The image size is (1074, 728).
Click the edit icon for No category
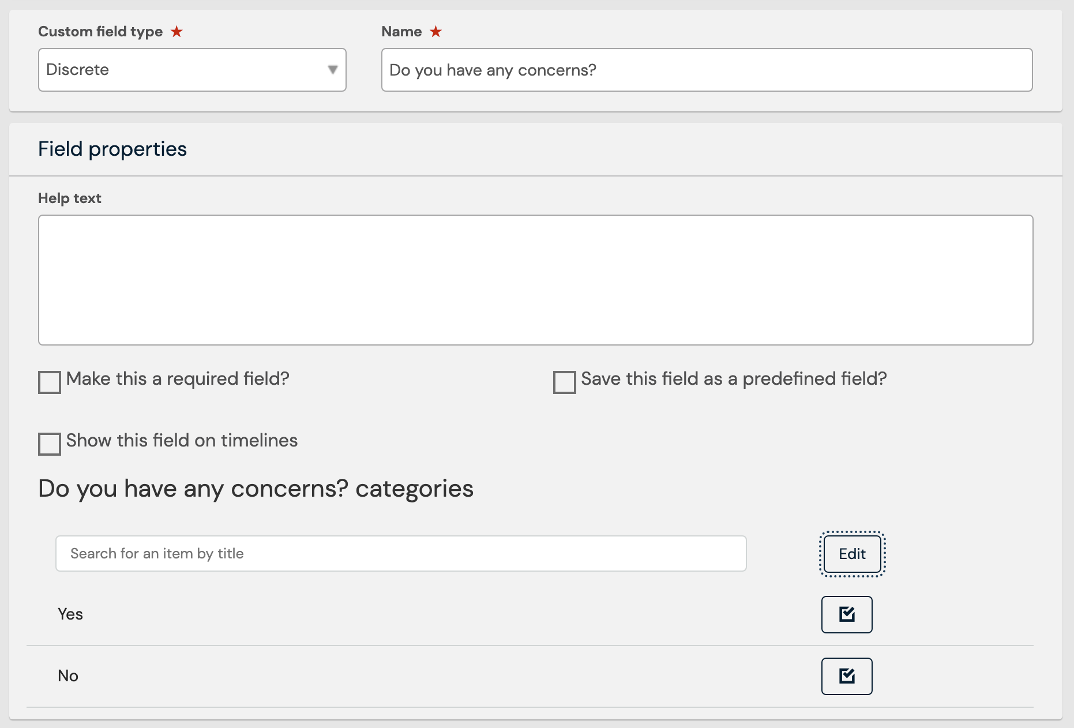click(847, 676)
